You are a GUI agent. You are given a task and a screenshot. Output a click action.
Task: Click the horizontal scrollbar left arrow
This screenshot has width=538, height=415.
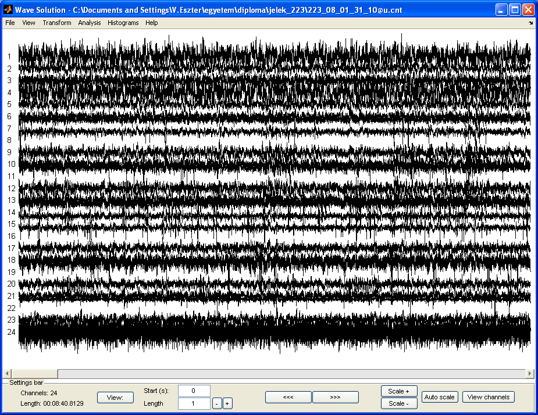coord(7,373)
